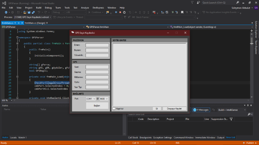The image size is (259, 145).
Task: Open the Solution Explorer side tab
Action: (256, 30)
